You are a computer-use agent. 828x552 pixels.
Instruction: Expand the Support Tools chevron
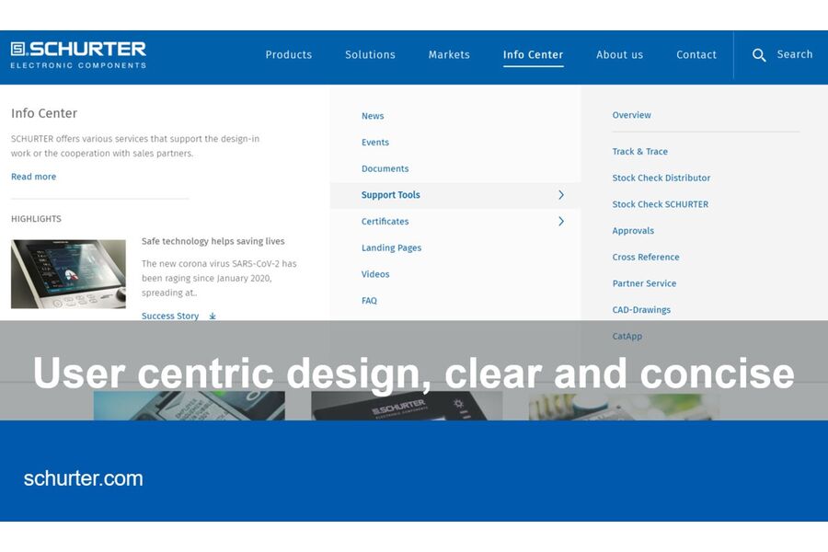click(561, 195)
